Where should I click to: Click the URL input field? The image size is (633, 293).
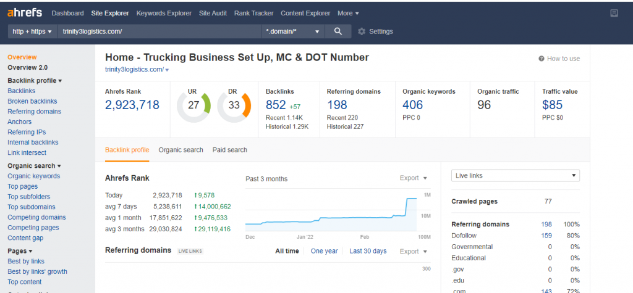click(159, 31)
